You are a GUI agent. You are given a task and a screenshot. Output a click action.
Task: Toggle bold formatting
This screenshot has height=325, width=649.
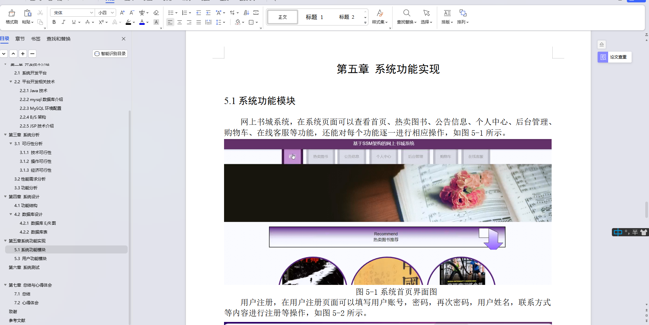click(x=53, y=22)
